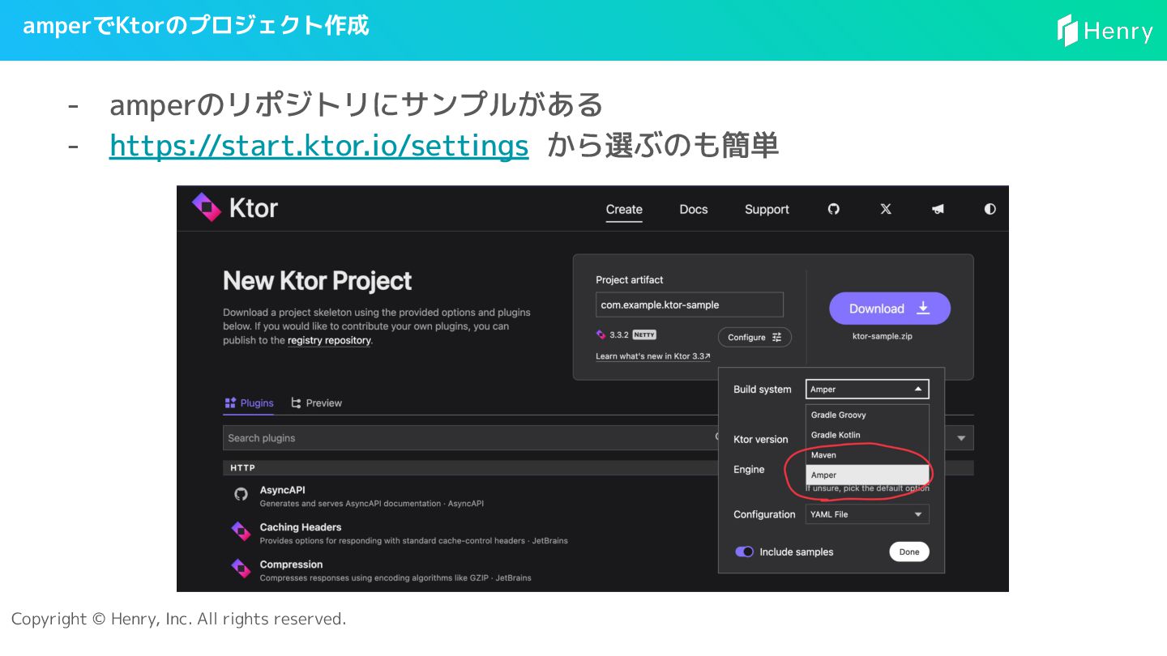Expand the plugin filter dropdown arrow

pyautogui.click(x=961, y=438)
